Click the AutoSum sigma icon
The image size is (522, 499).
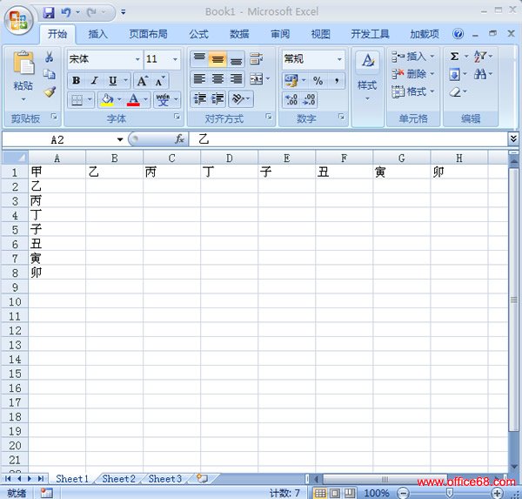(x=454, y=57)
